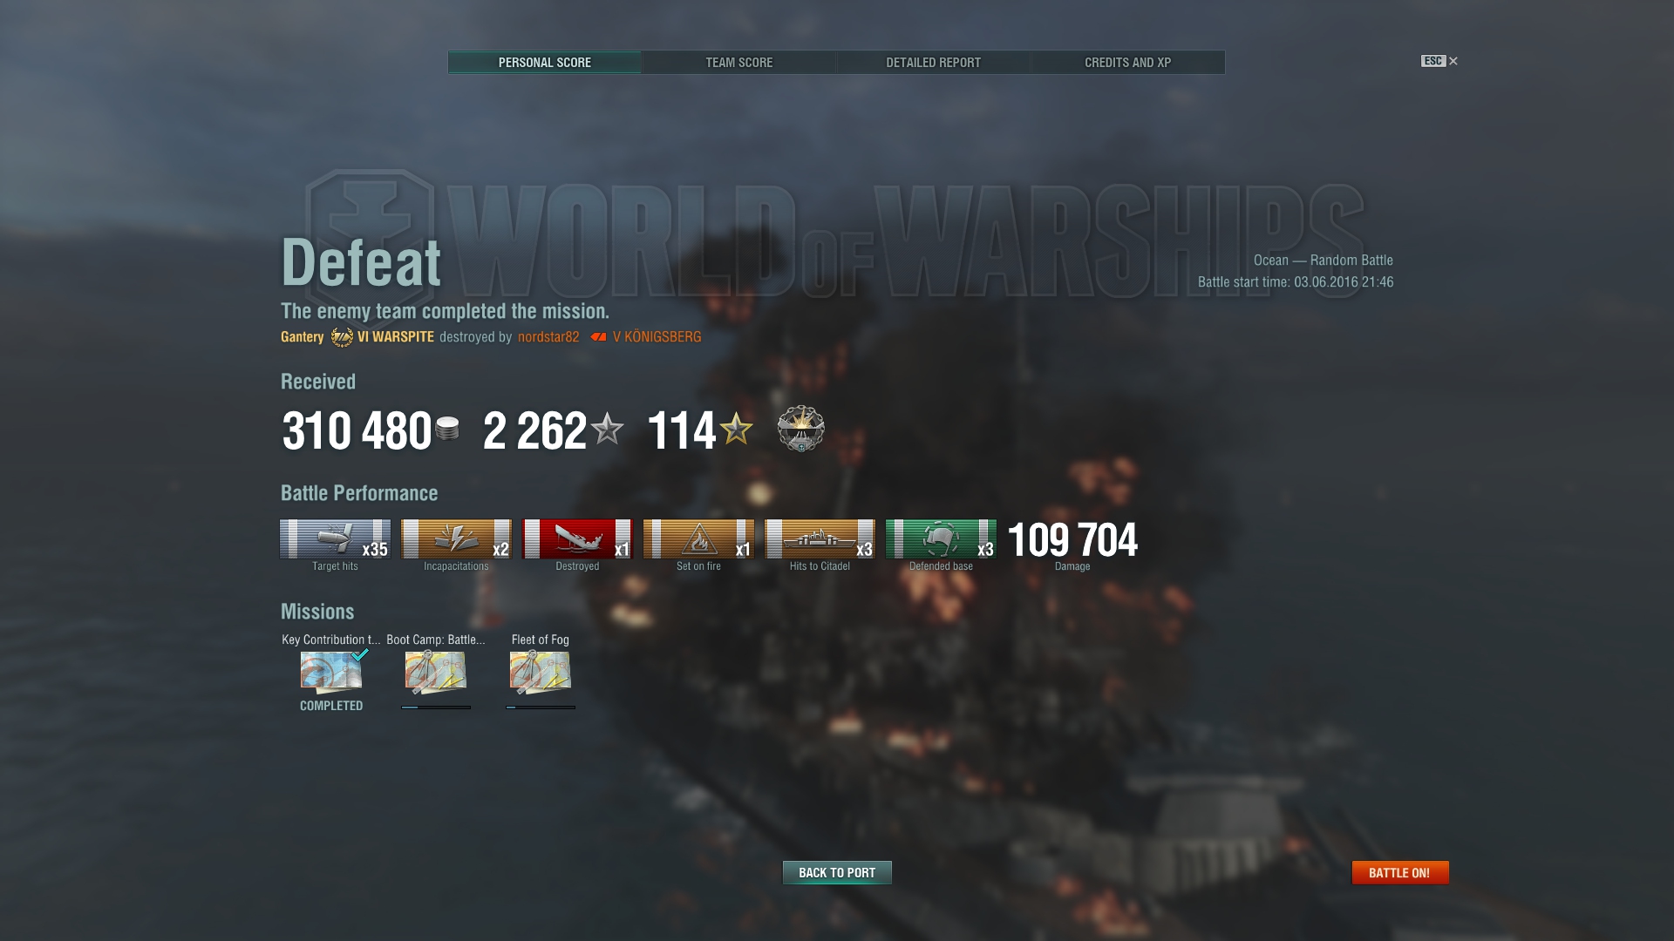This screenshot has width=1674, height=941.
Task: Click the grey XP star icon
Action: pos(607,429)
